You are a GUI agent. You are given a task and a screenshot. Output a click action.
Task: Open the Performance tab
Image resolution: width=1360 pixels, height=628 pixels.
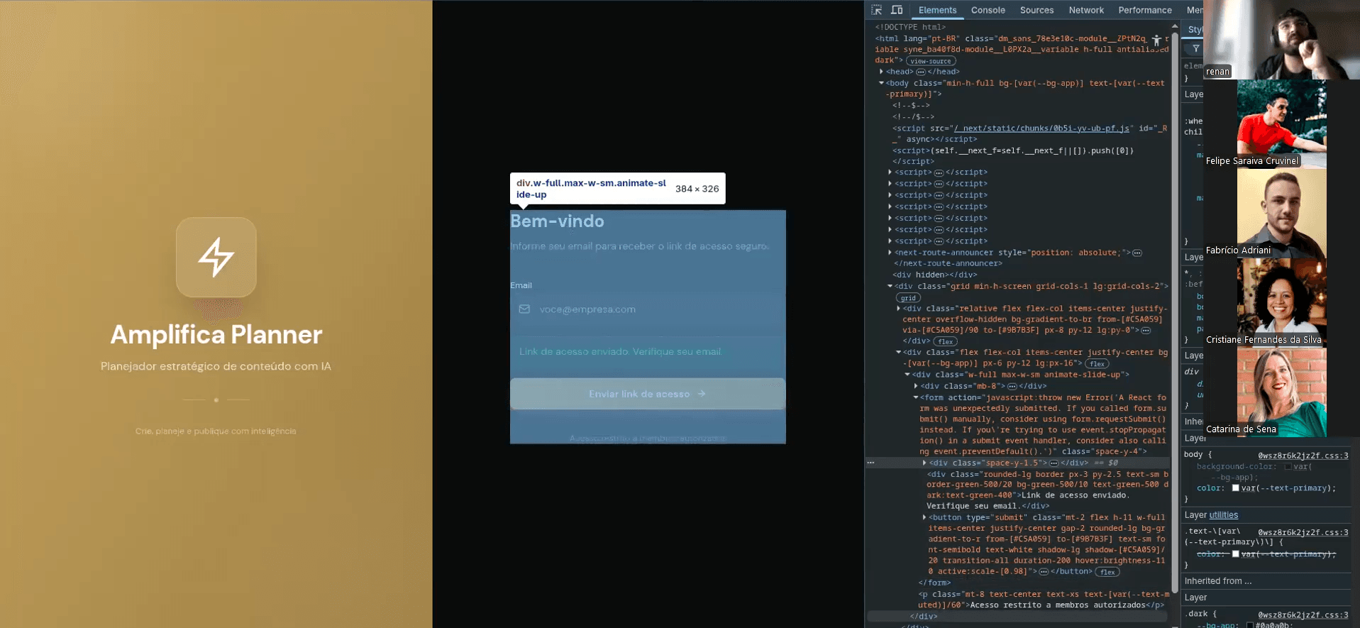[x=1145, y=10]
